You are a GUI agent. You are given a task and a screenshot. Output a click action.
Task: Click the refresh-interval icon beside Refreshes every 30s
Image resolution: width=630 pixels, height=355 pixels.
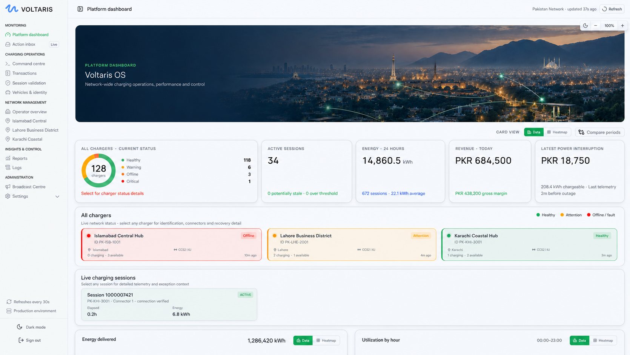(x=9, y=302)
